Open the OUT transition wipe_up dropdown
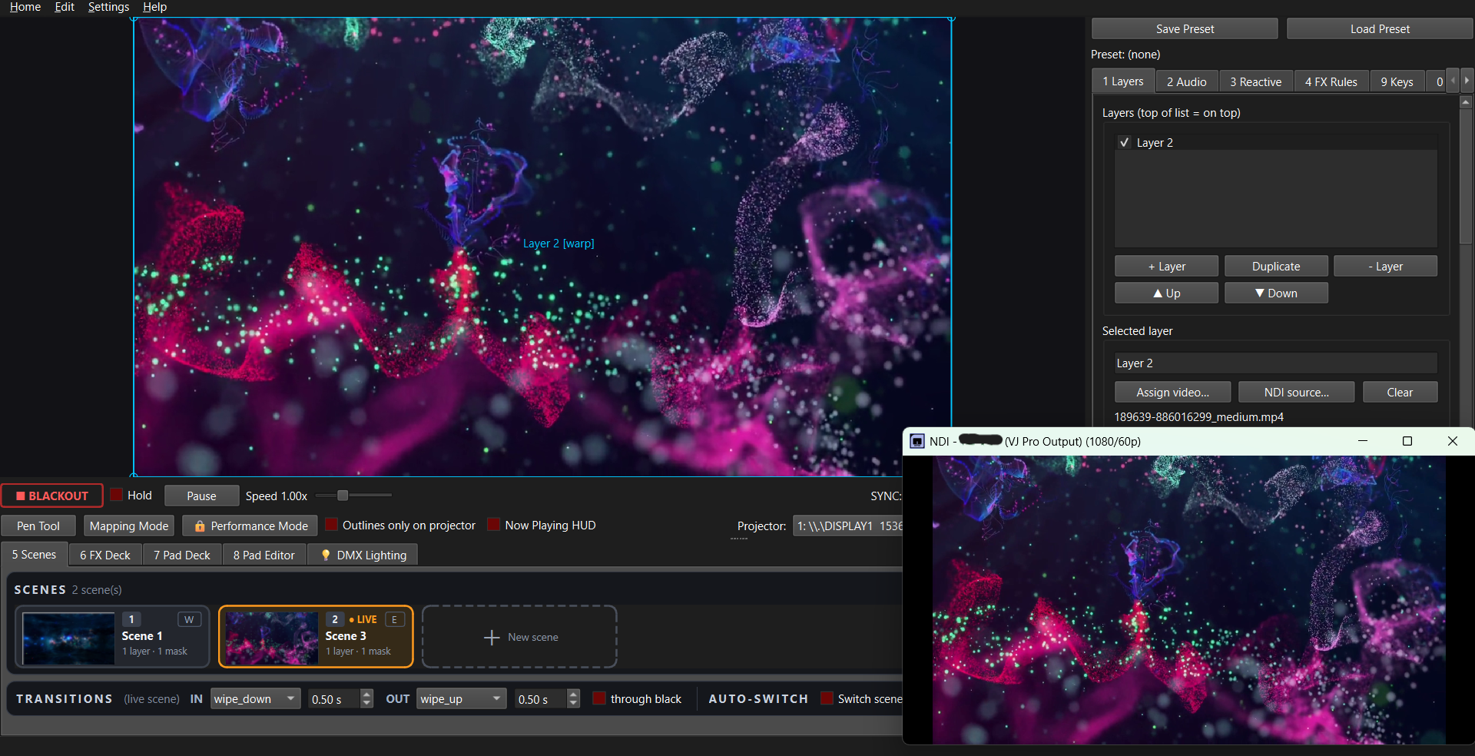The width and height of the screenshot is (1475, 756). (462, 698)
